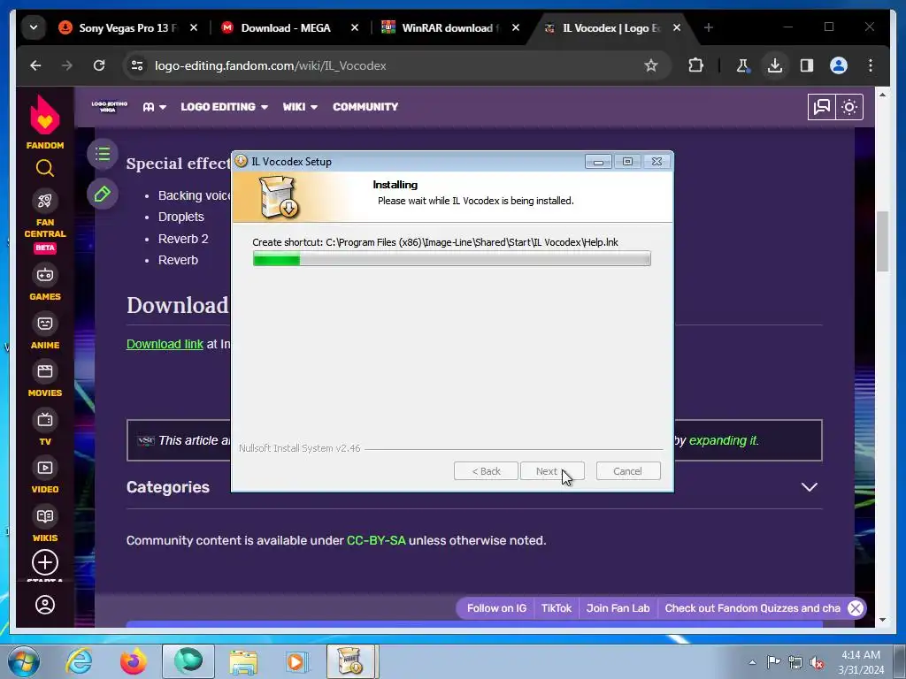
Task: Open Chrome Labs flask icon
Action: [742, 65]
